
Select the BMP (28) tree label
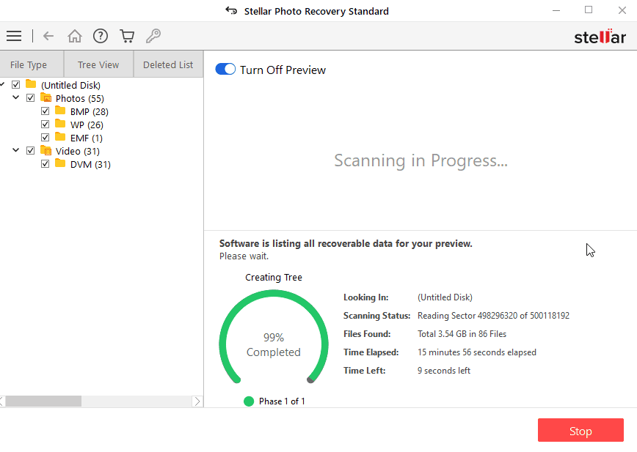pyautogui.click(x=90, y=111)
